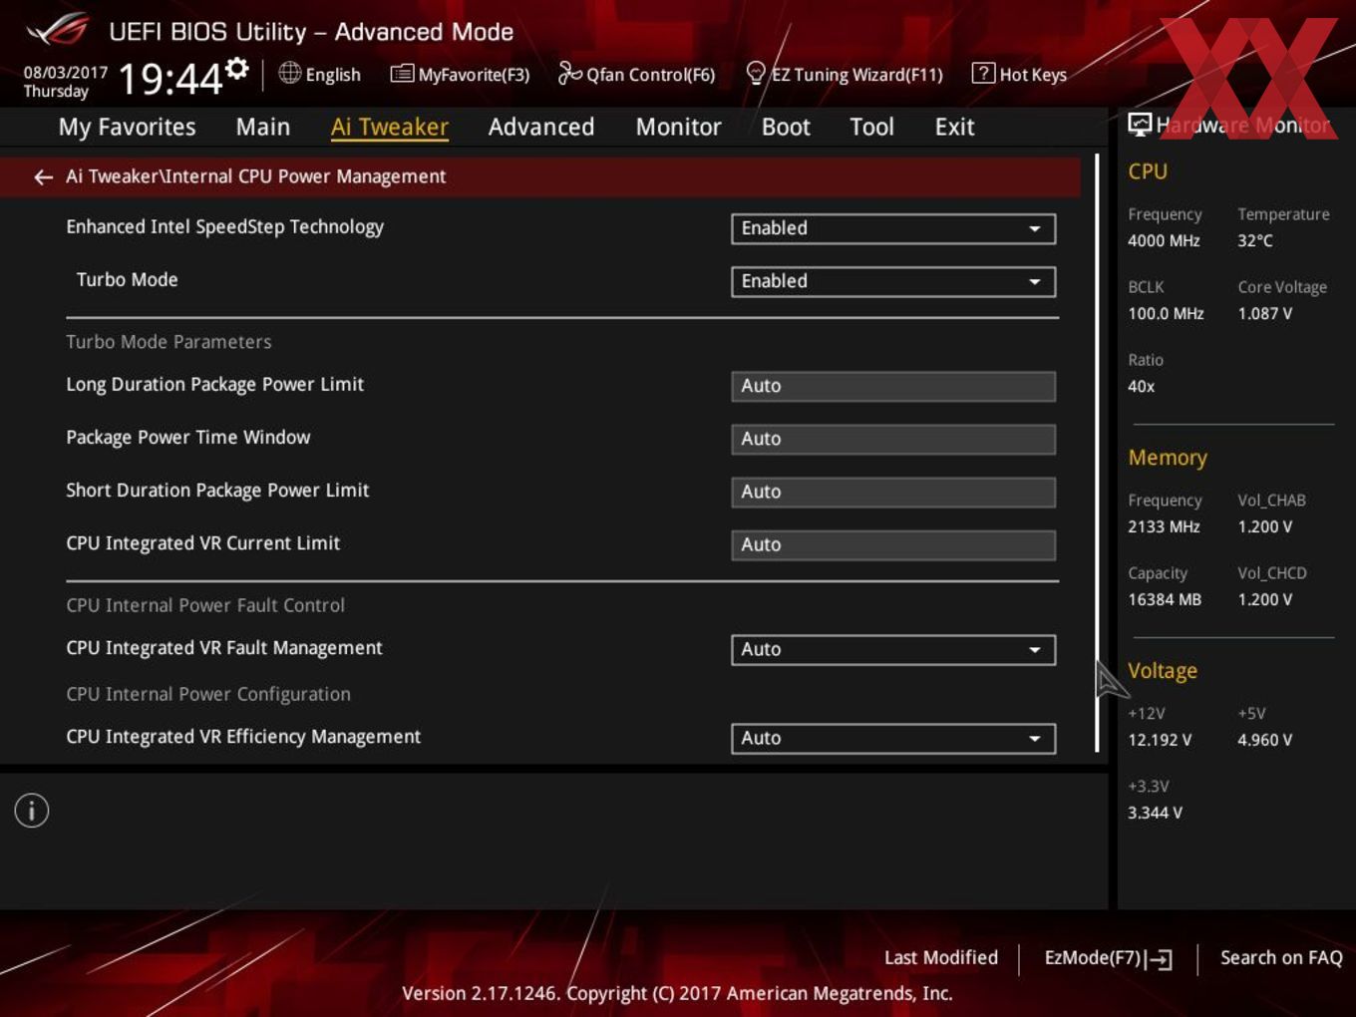Click the globe language icon

coord(289,73)
